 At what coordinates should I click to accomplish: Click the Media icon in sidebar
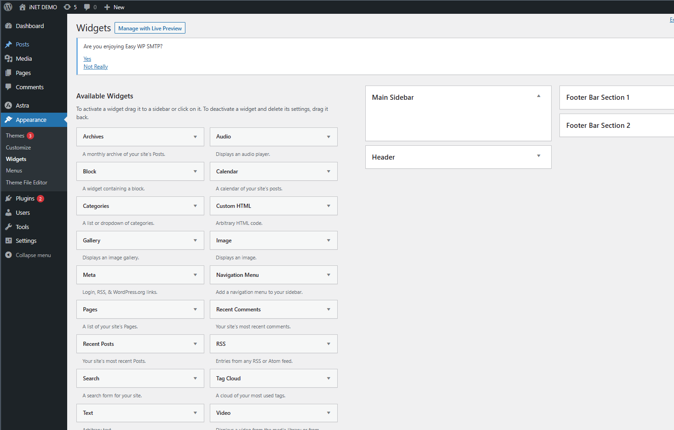(8, 59)
